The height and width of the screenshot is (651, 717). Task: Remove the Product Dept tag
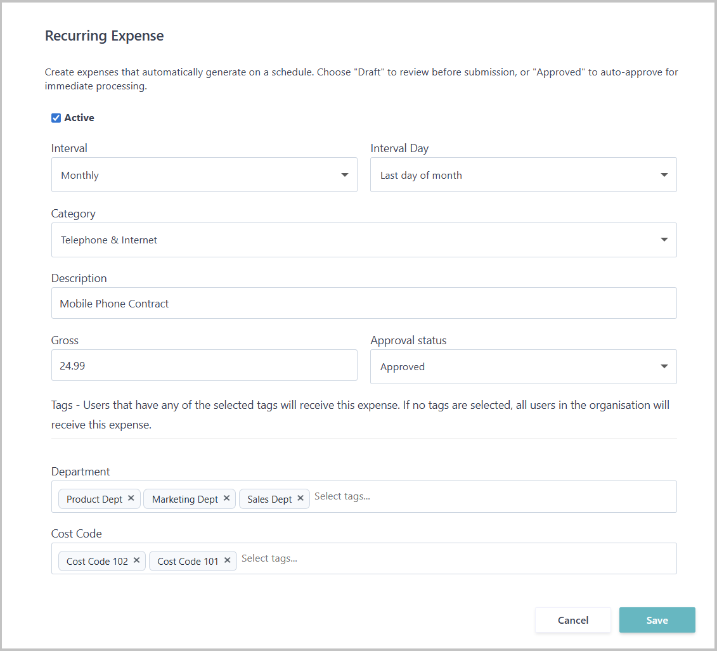[x=131, y=498]
